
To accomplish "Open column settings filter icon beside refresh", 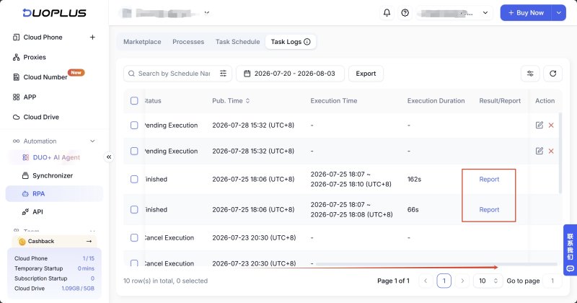I will click(530, 74).
